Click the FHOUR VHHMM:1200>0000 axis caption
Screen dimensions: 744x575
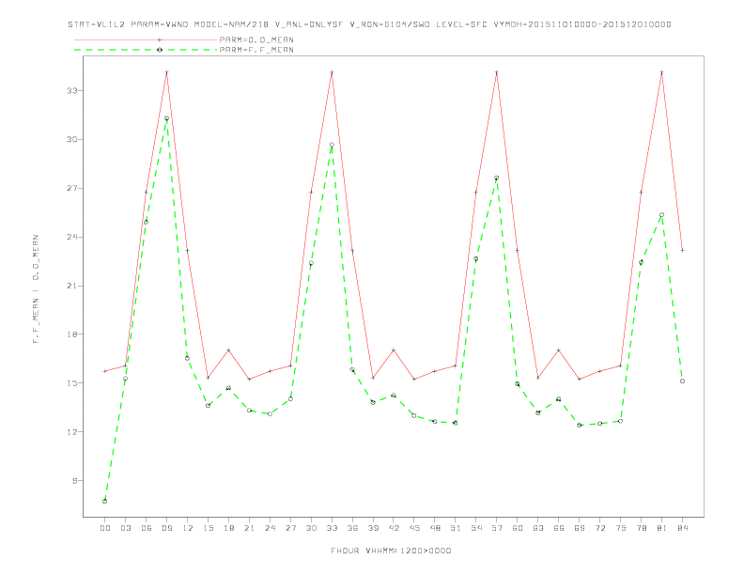[x=391, y=551]
